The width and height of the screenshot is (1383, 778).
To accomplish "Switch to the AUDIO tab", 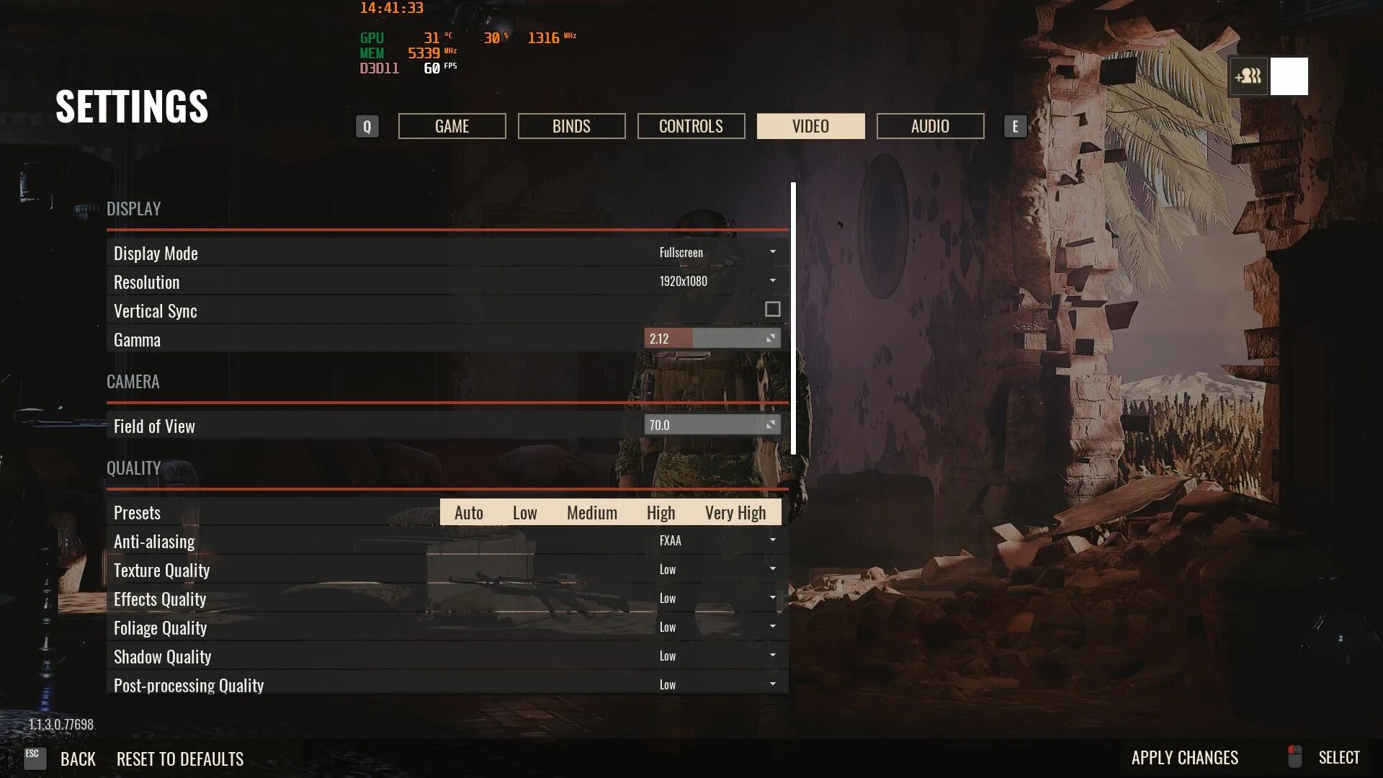I will [930, 125].
